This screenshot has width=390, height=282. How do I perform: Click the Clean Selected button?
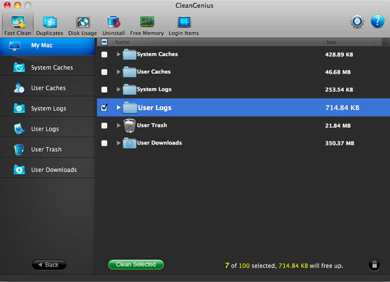pyautogui.click(x=136, y=265)
